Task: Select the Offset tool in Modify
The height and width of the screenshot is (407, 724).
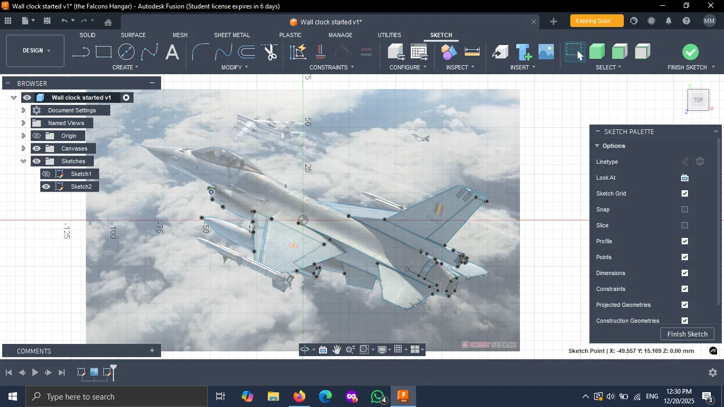Action: (x=246, y=52)
